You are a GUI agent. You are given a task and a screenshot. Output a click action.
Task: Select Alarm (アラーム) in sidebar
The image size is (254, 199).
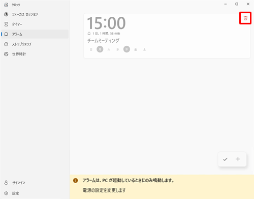[35, 34]
